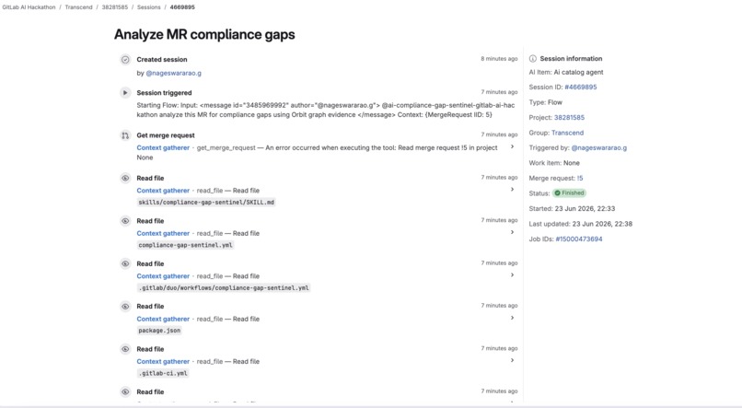The height and width of the screenshot is (408, 742).
Task: Click skills/compliance-gap-sentinel/SKILL.md file path
Action: [206, 202]
